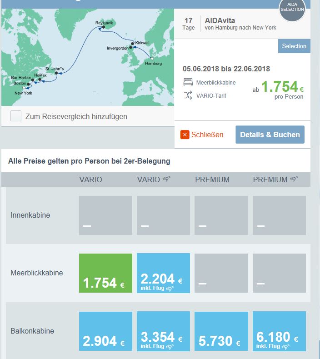Click the airplane icon next to PREMIUM header
Image resolution: width=320 pixels, height=359 pixels.
294,179
